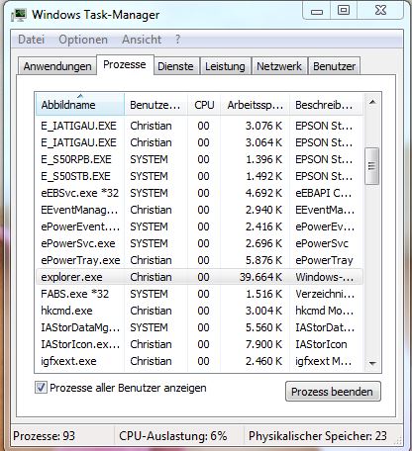Maximize the Task-Manager window
Screen dimensions: 412x451
tap(344, 11)
